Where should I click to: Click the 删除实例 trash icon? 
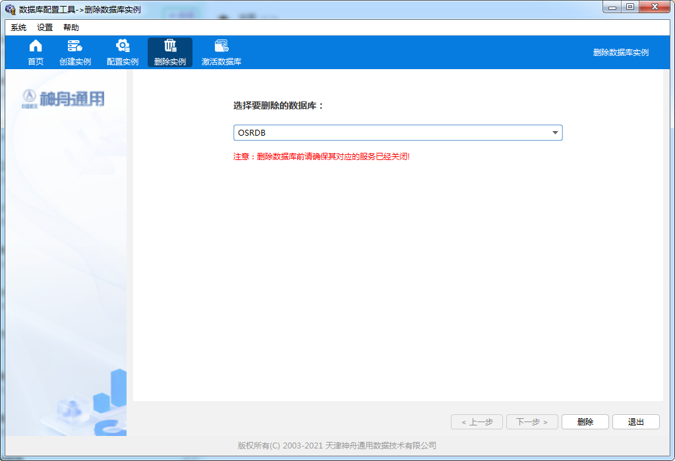click(x=170, y=46)
